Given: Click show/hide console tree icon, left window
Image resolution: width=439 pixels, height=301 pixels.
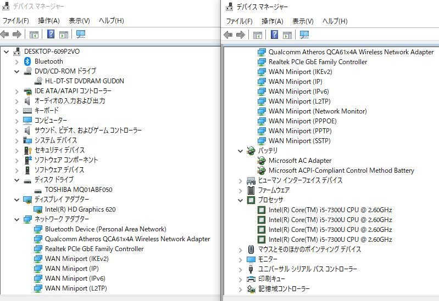Looking at the screenshot, I should pyautogui.click(x=34, y=35).
